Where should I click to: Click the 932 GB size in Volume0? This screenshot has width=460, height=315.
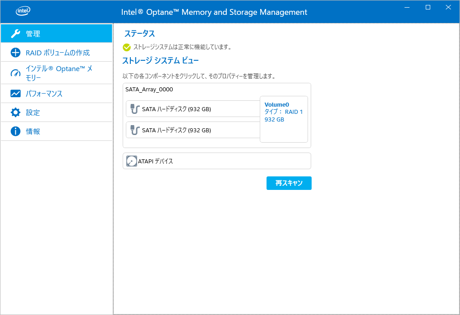click(274, 119)
